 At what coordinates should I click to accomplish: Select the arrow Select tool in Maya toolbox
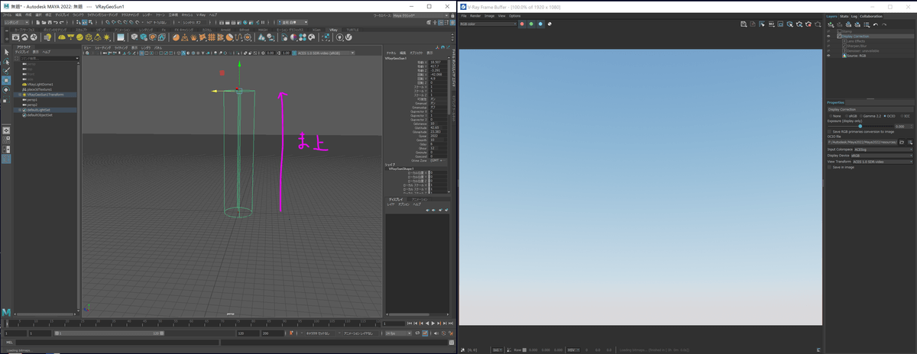[6, 52]
